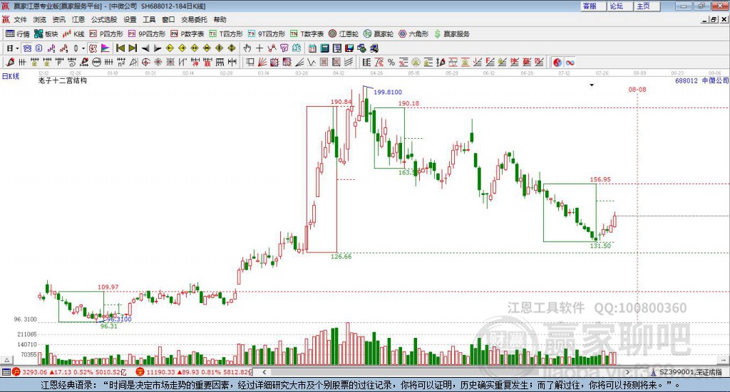The image size is (730, 392).
Task: Open the 公式选股 menu
Action: coord(104,19)
